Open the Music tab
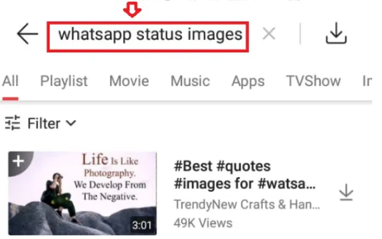The image size is (382, 239). point(190,81)
